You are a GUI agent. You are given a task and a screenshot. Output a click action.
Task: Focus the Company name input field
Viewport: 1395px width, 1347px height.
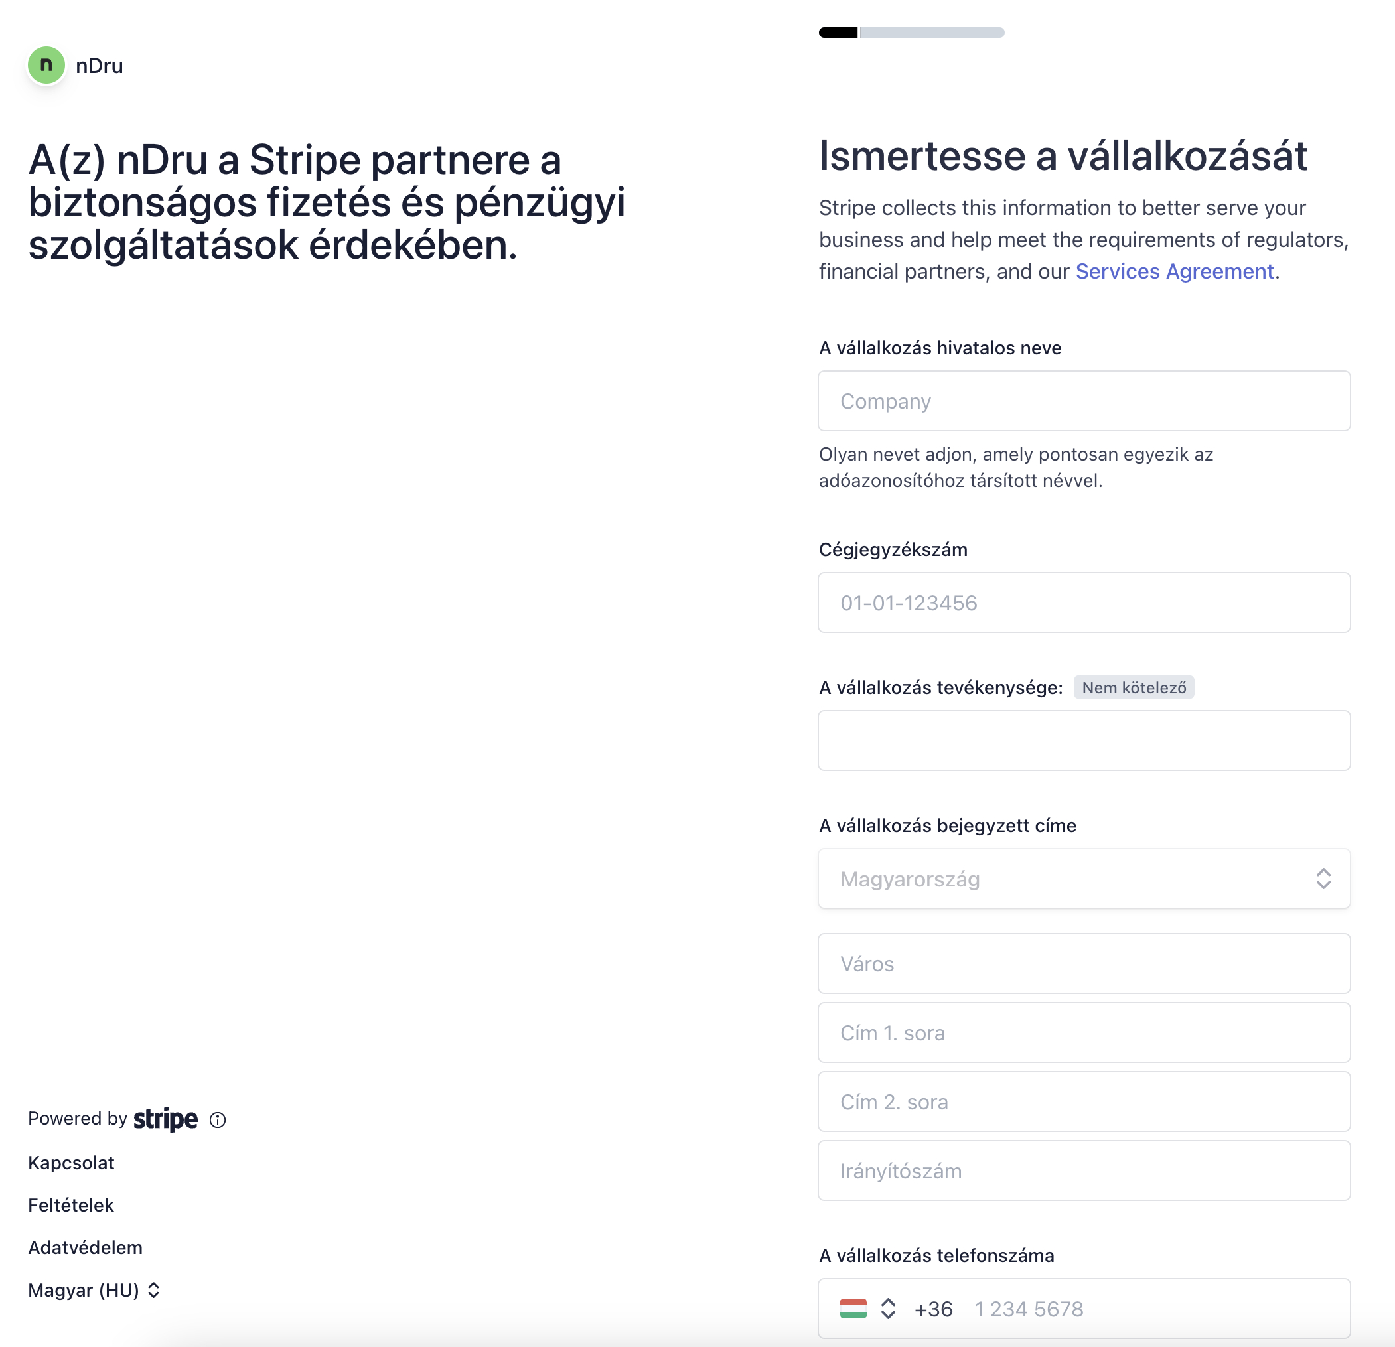tap(1084, 401)
